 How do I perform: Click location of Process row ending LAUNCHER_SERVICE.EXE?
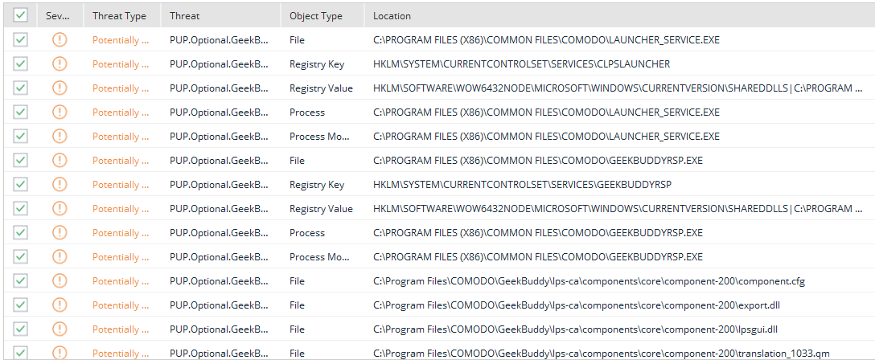coord(546,112)
